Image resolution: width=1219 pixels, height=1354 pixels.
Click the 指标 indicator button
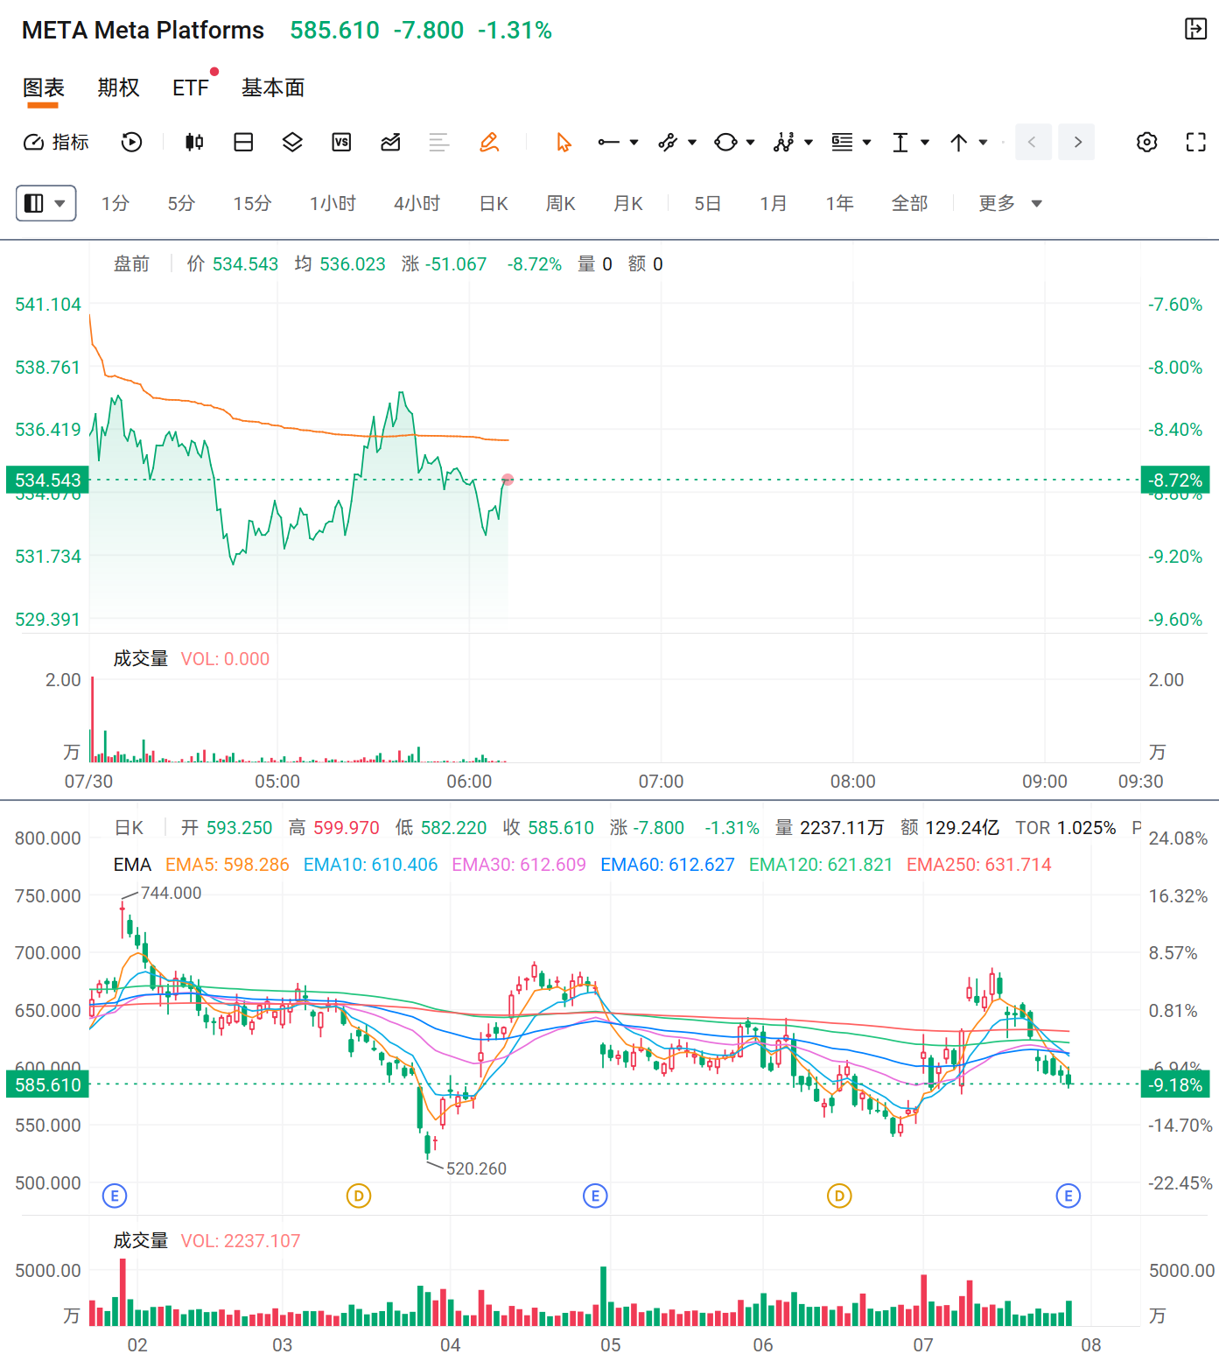click(56, 142)
